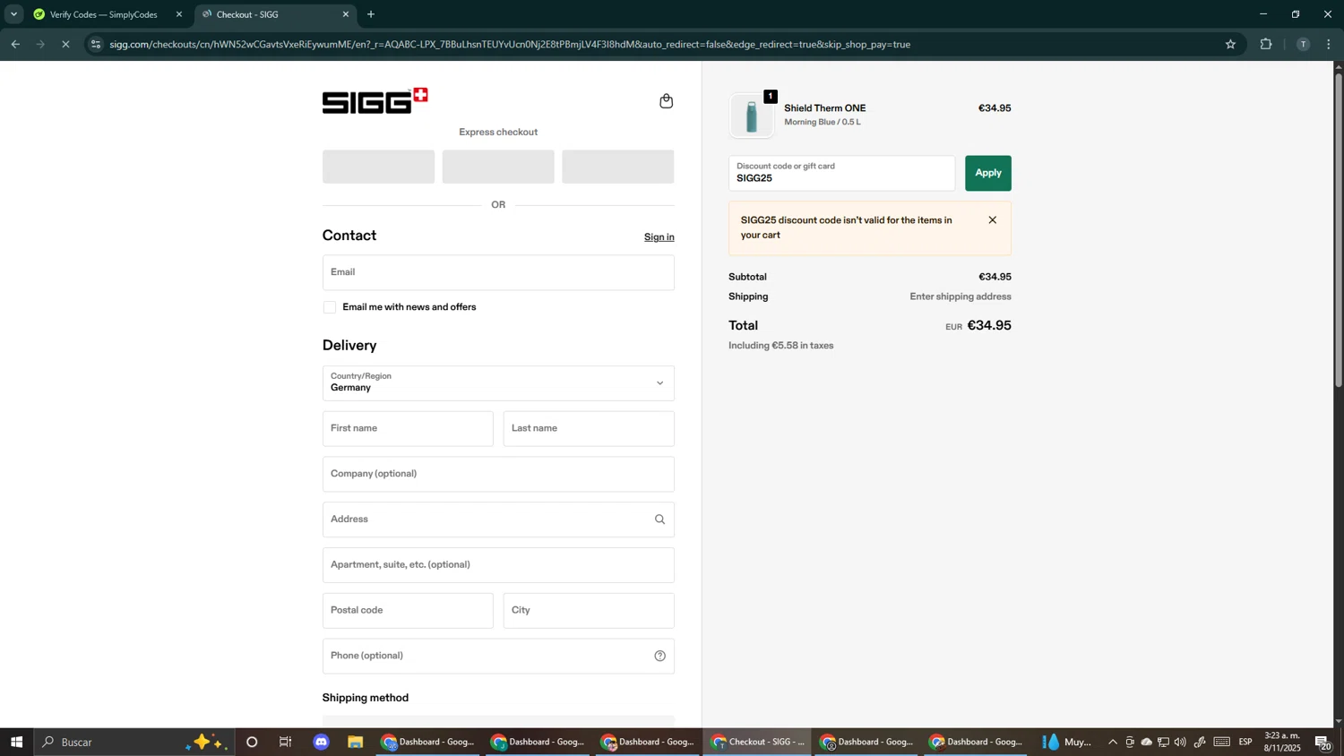Open the Chrome three-dot menu
The image size is (1344, 756).
pyautogui.click(x=1329, y=44)
